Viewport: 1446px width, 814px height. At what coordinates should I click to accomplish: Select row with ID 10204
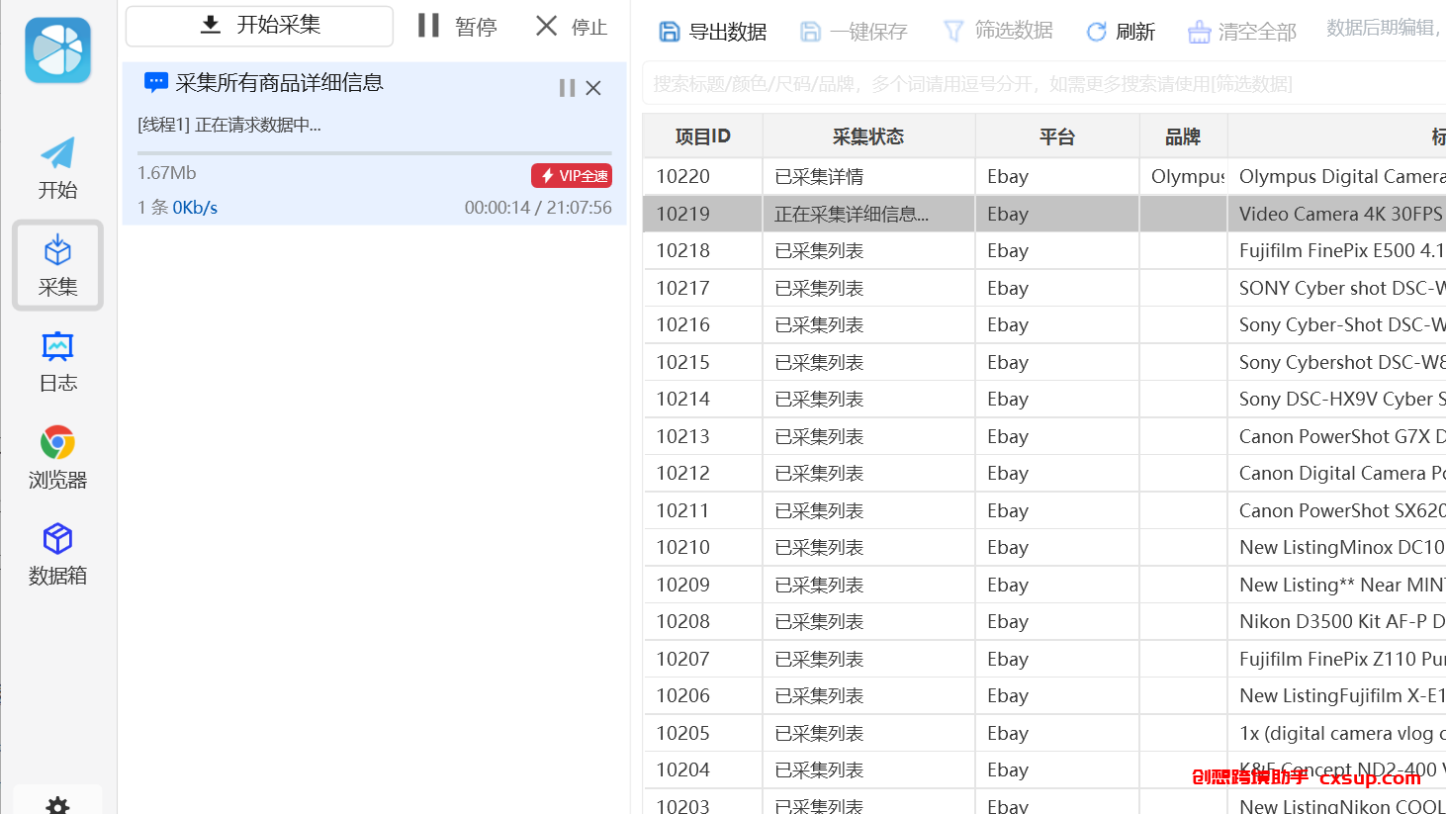coord(683,769)
